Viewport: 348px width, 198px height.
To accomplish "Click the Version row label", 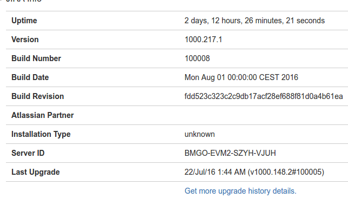I will [x=25, y=39].
